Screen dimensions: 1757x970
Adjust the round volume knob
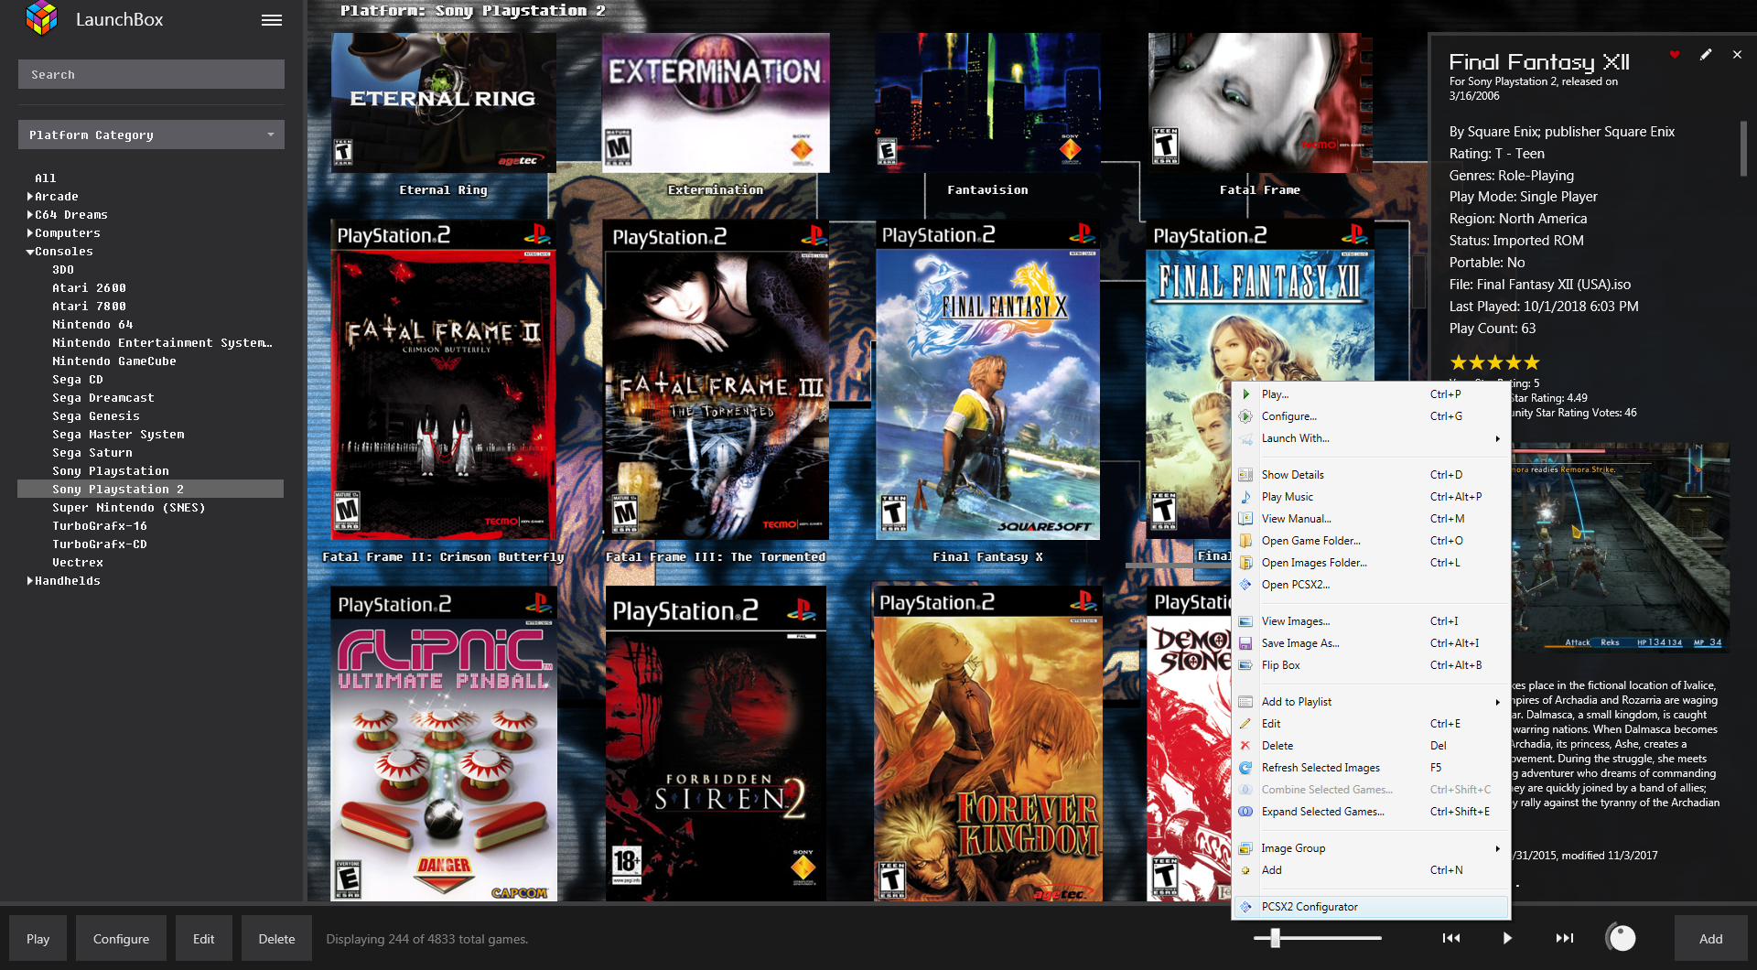click(1621, 938)
